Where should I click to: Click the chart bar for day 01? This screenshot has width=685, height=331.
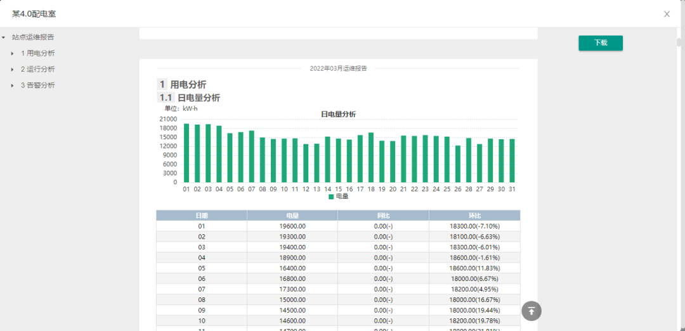pyautogui.click(x=186, y=153)
